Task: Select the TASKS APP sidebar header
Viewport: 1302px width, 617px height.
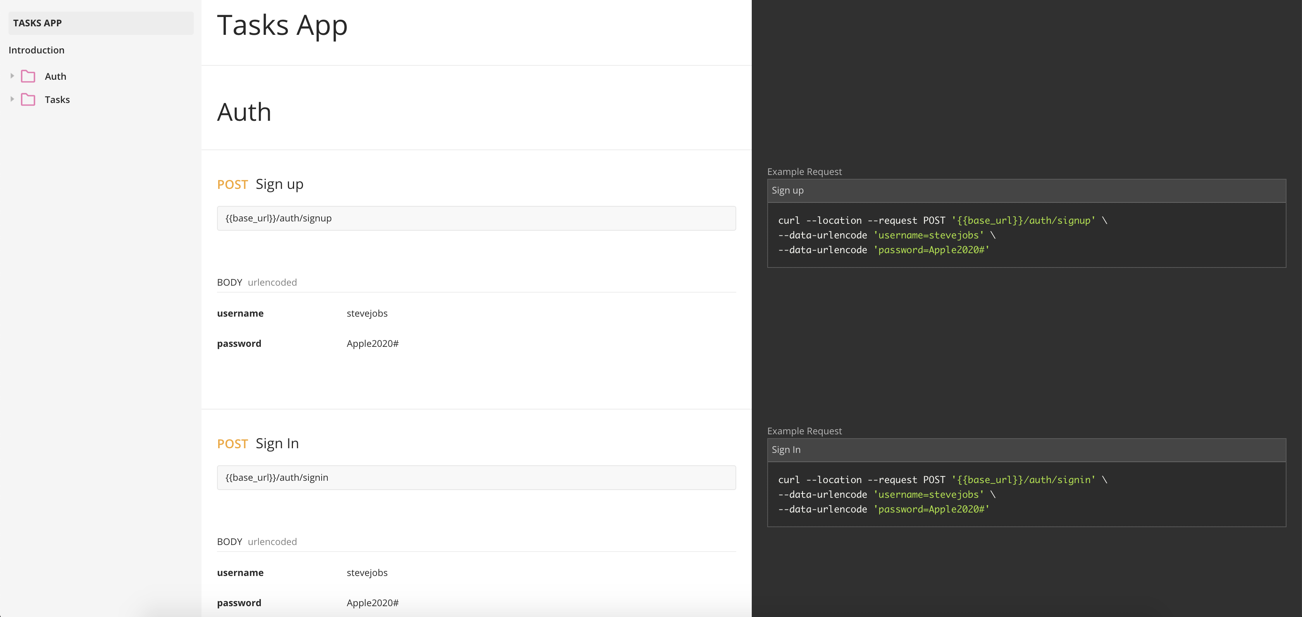Action: pos(101,23)
